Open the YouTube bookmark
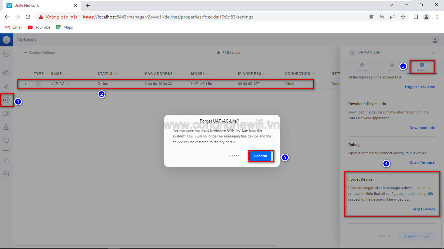Viewport: 444px width, 249px height. pos(39,27)
